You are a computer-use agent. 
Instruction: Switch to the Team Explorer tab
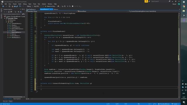[x=17, y=99]
